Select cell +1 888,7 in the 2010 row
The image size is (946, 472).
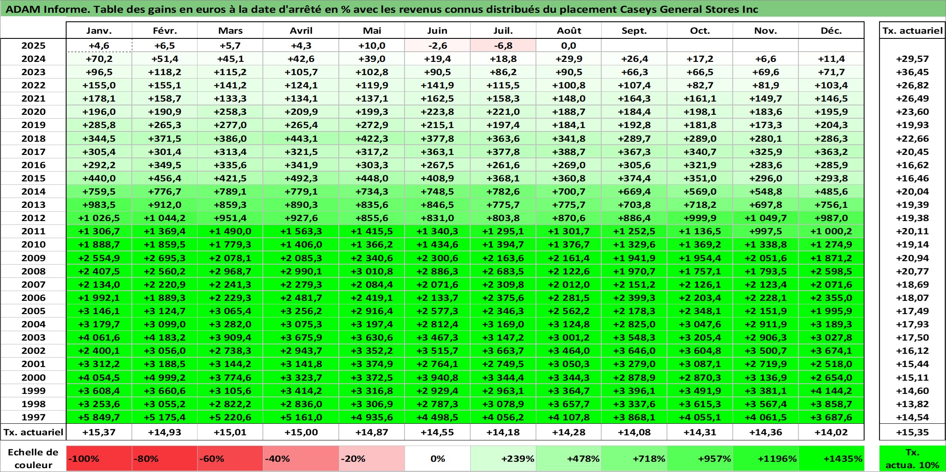tap(99, 245)
